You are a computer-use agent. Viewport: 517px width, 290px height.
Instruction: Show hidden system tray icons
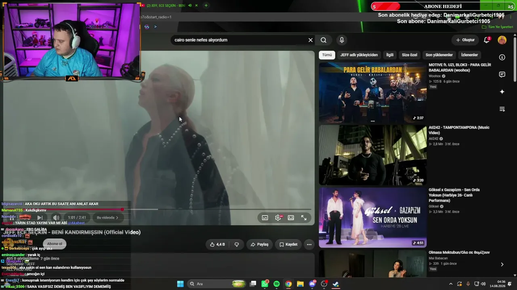coord(451,284)
